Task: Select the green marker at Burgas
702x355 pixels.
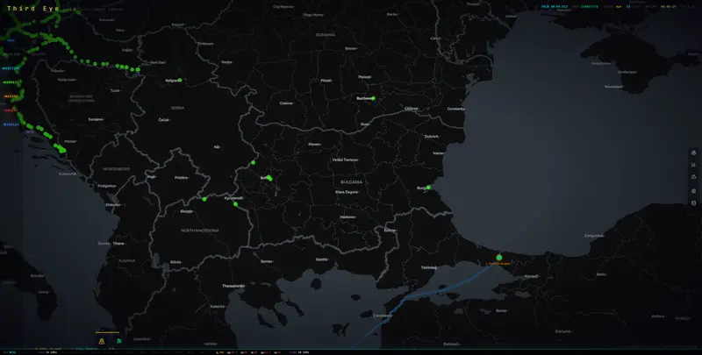Action: coord(428,188)
